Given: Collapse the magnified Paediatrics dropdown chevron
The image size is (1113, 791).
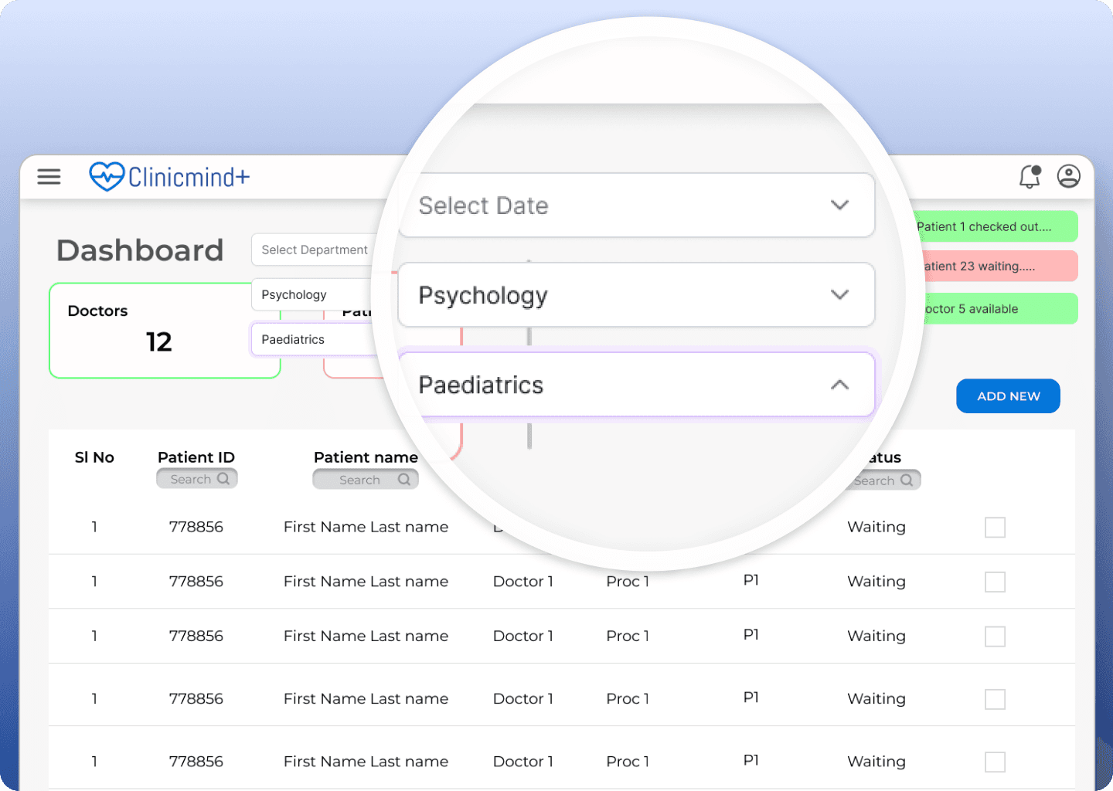Looking at the screenshot, I should (x=839, y=385).
